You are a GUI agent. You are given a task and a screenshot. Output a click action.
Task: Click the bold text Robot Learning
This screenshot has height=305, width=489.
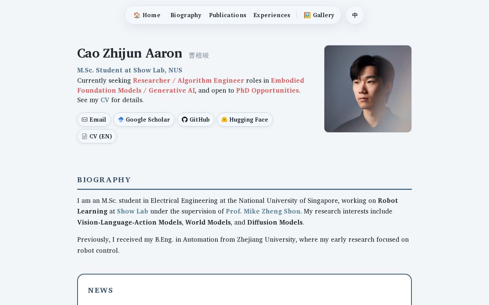pyautogui.click(x=238, y=206)
